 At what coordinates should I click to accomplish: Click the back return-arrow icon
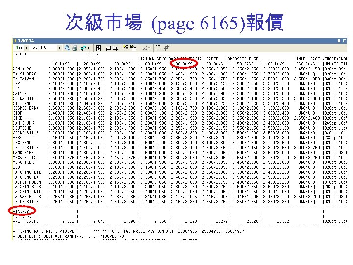tap(108, 48)
